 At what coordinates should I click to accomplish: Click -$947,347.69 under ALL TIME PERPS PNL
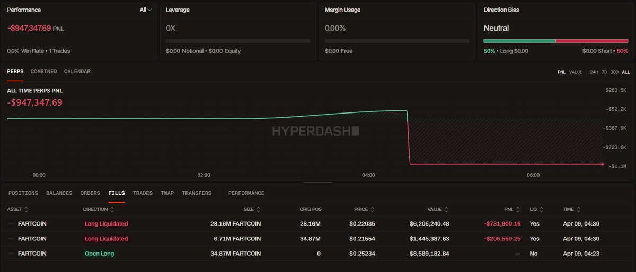34,102
